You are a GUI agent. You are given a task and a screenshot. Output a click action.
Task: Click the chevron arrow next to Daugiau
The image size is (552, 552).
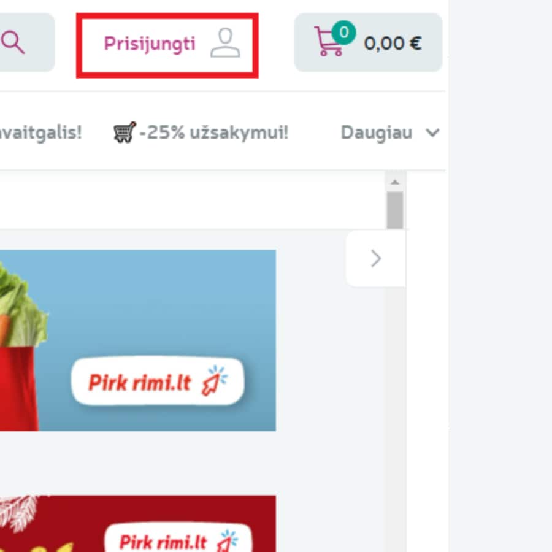tap(433, 133)
